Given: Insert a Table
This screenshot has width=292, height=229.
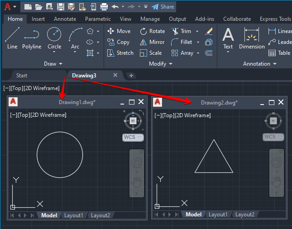Looking at the screenshot, I should tap(279, 53).
